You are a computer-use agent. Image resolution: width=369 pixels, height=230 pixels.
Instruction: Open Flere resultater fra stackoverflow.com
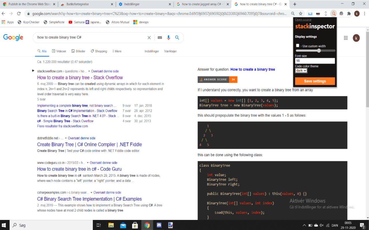pos(63,126)
